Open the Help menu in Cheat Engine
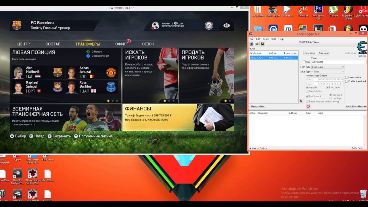 point(281,39)
